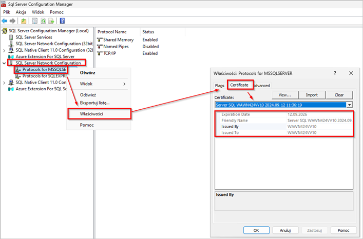Open the Pomoc menu in menu bar

click(56, 12)
